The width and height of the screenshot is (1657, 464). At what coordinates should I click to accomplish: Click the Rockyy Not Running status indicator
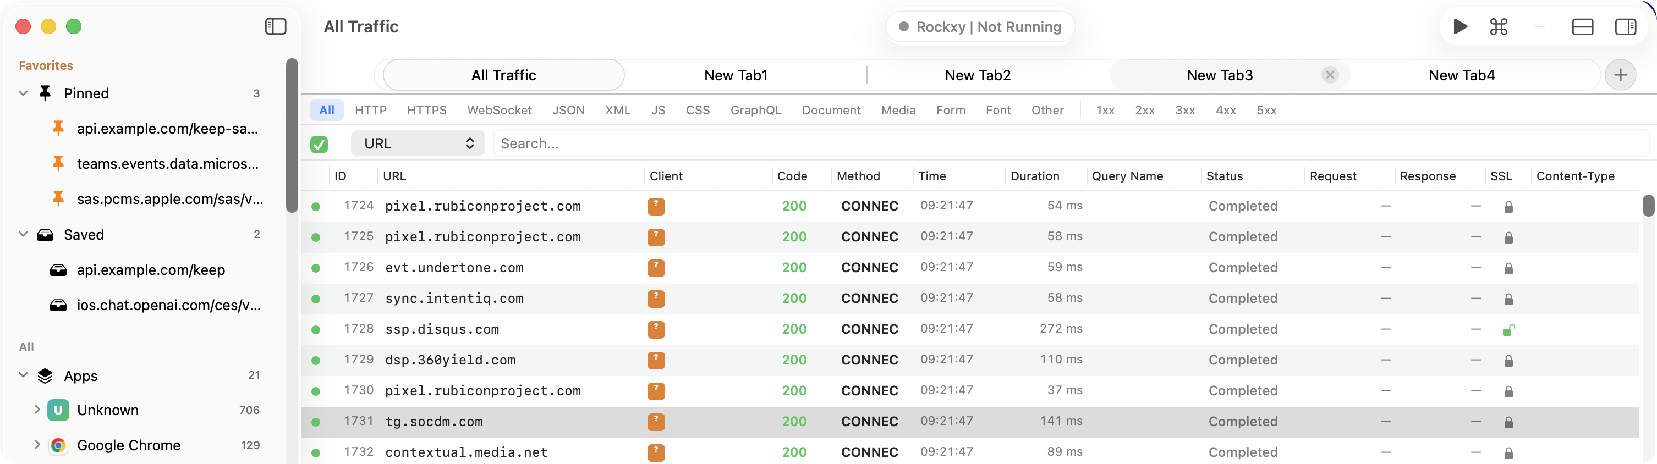(x=980, y=27)
